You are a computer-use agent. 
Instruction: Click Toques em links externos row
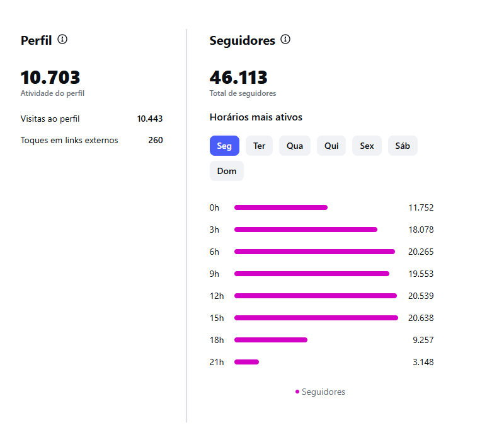click(91, 140)
